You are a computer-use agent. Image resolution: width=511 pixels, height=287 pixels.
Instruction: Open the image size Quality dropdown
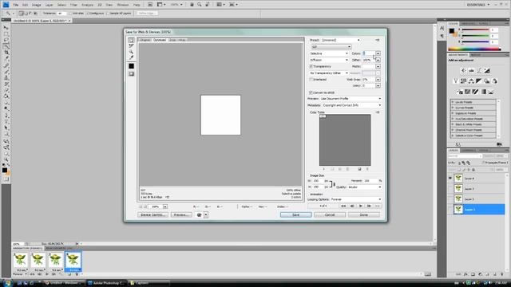click(x=364, y=187)
